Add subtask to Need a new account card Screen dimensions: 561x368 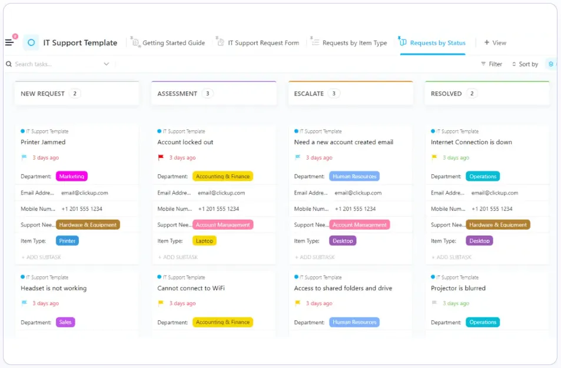(x=314, y=257)
